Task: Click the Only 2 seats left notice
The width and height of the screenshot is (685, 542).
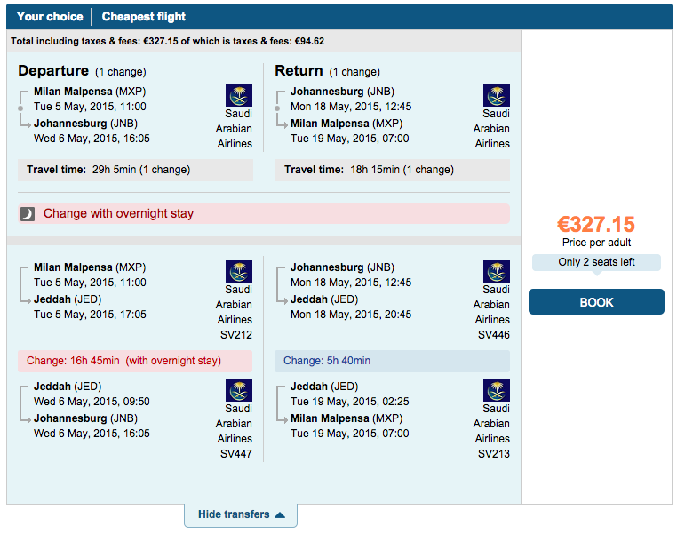Action: point(596,262)
